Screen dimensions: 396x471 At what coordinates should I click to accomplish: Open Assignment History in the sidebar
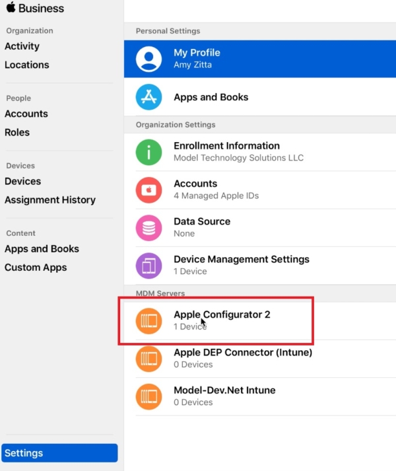pyautogui.click(x=50, y=200)
